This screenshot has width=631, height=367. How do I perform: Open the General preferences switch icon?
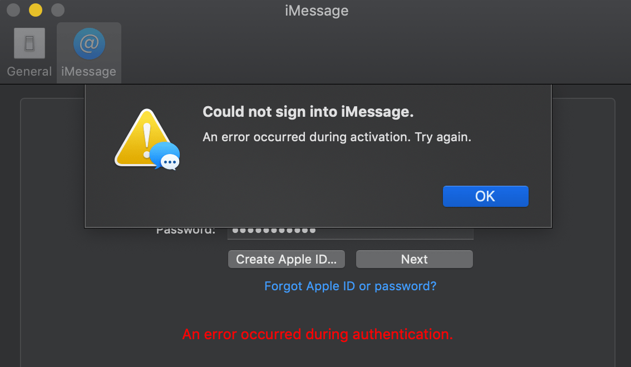point(29,43)
